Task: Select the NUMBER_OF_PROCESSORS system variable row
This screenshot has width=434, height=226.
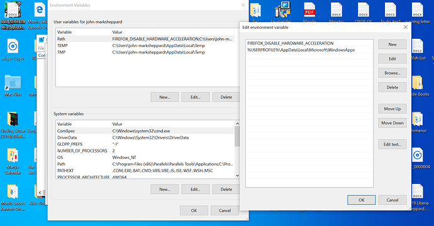Action: pyautogui.click(x=145, y=151)
